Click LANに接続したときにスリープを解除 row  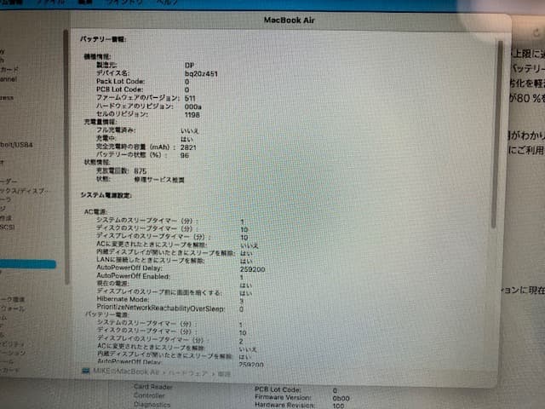pos(151,261)
